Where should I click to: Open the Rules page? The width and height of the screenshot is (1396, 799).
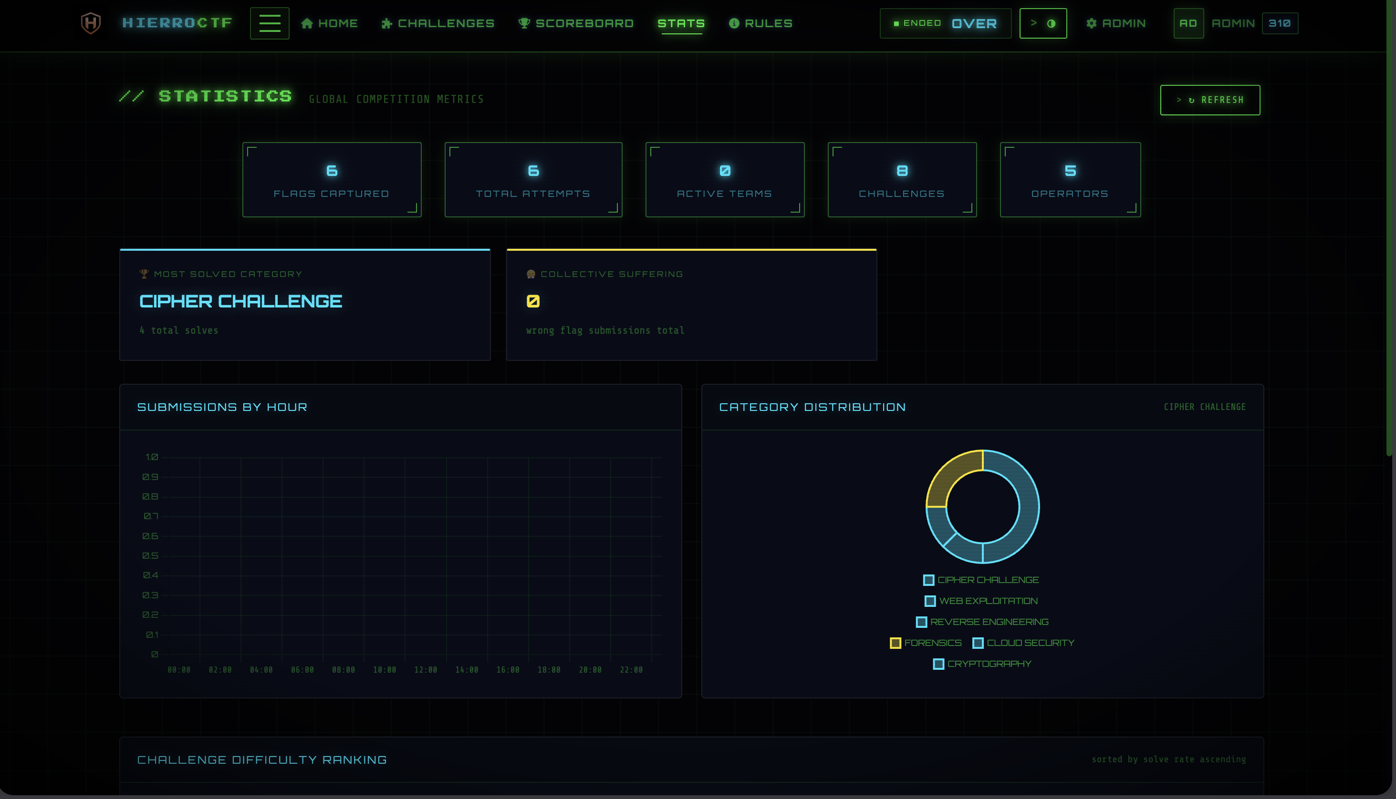pos(761,23)
